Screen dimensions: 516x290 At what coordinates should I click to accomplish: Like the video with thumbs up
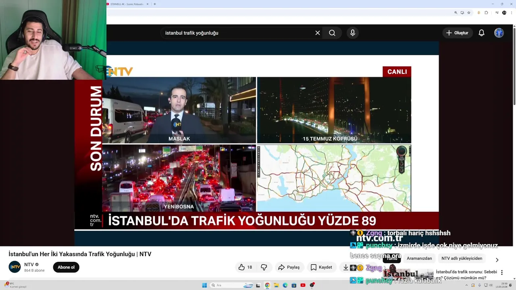click(245, 267)
